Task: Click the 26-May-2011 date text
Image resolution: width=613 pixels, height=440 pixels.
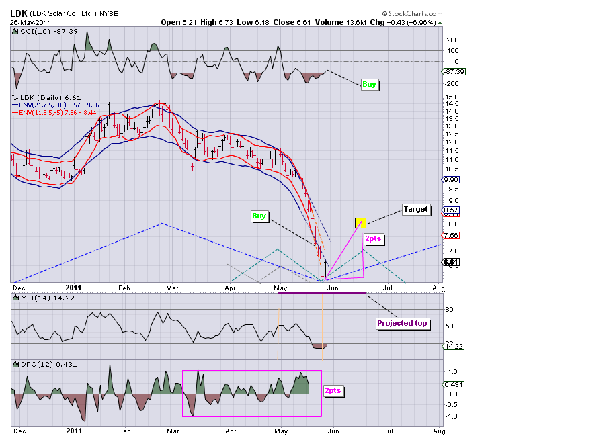Action: (x=30, y=23)
